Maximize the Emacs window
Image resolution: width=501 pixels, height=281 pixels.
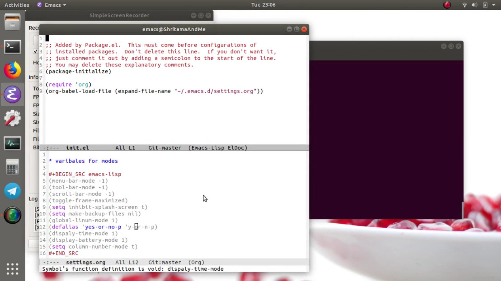point(297,29)
